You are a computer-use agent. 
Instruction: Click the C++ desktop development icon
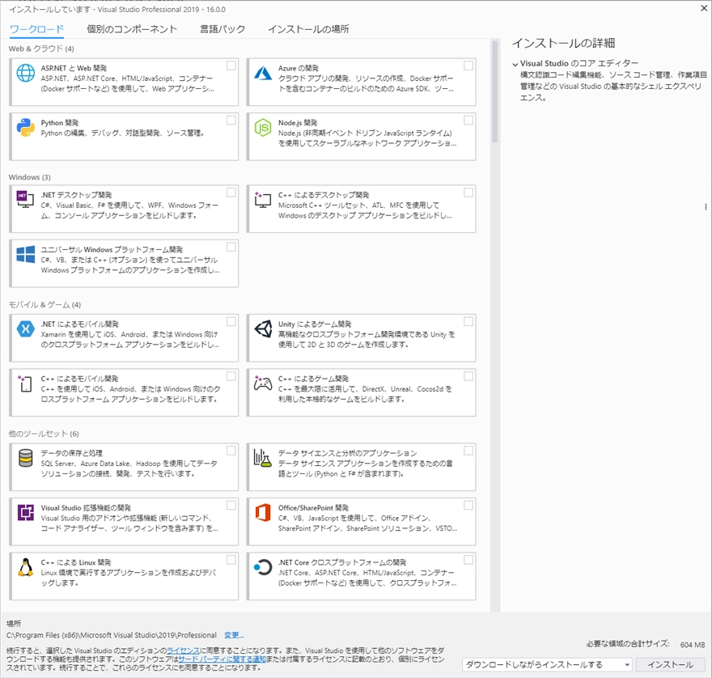tap(263, 199)
